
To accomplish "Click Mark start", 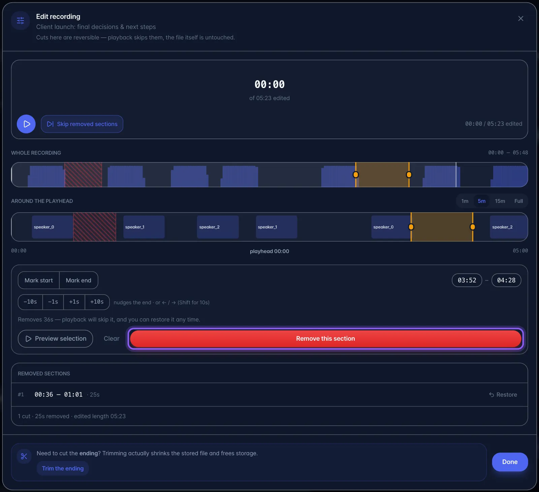I will (39, 280).
